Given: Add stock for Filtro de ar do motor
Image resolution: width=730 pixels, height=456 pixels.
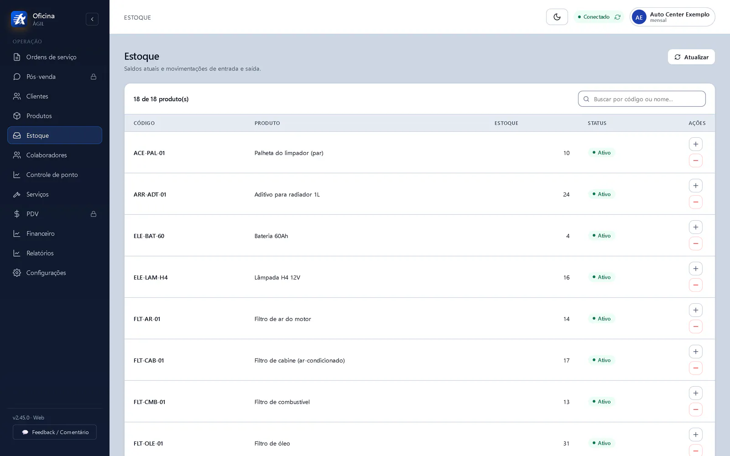Looking at the screenshot, I should 695,310.
